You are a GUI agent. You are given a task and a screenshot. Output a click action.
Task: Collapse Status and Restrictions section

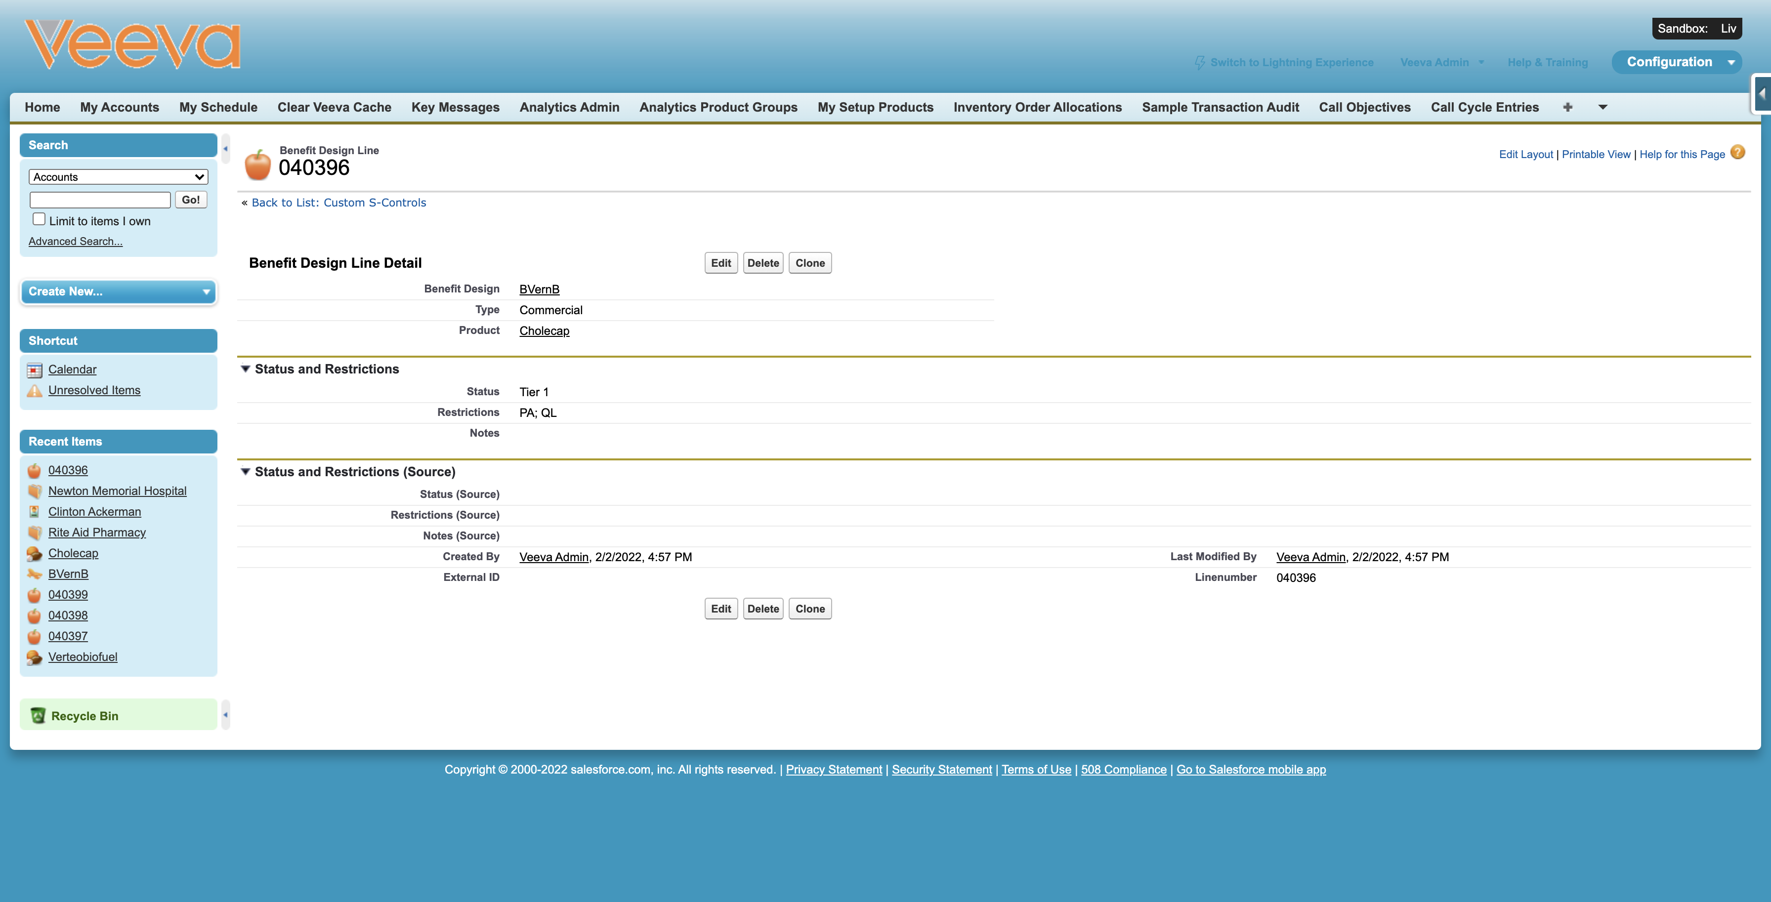point(246,369)
